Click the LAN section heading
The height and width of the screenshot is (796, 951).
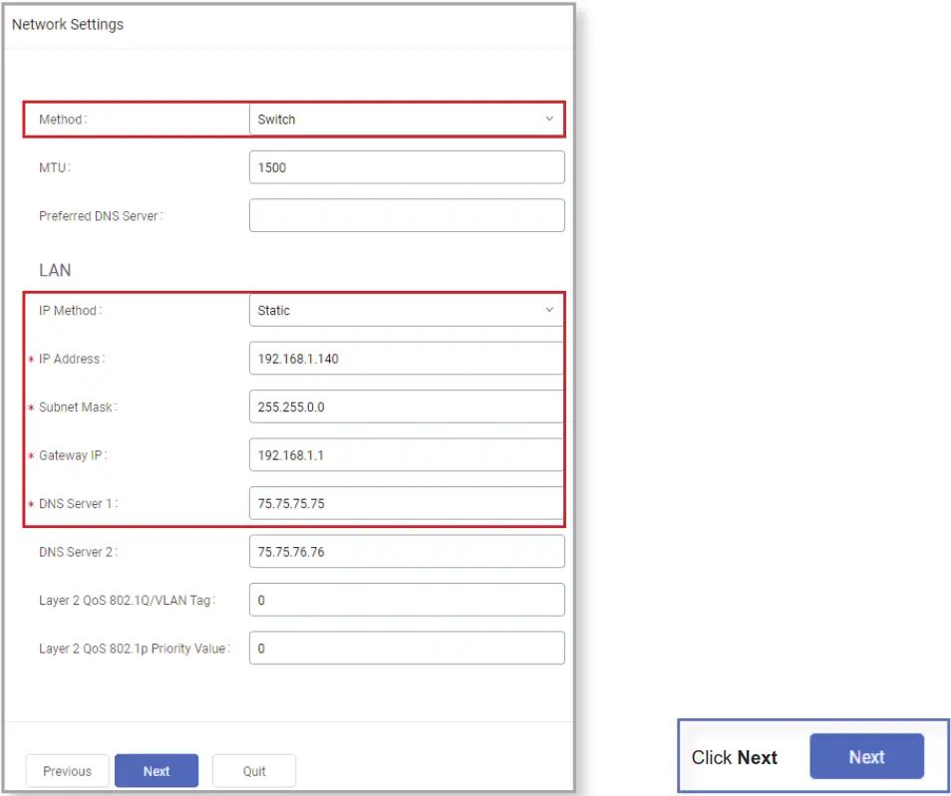tap(54, 270)
